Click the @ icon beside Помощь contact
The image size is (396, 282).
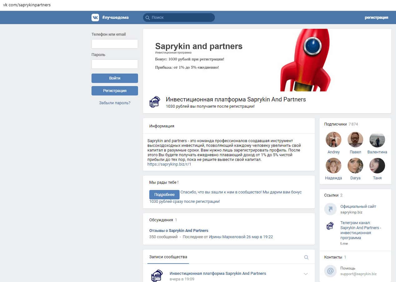click(330, 271)
